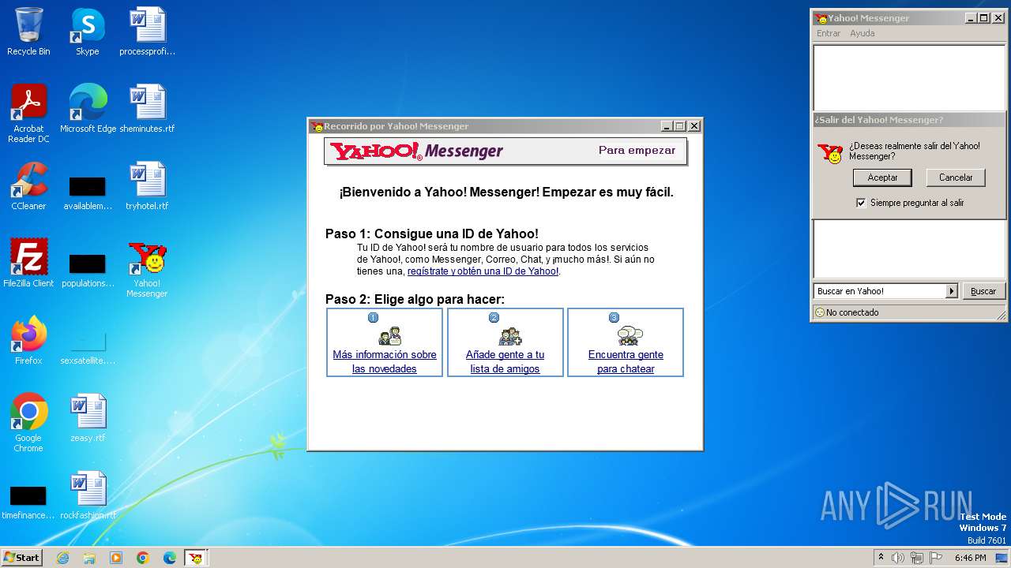Open populations... blacked-out desktop file
This screenshot has height=568, width=1011.
tap(88, 270)
